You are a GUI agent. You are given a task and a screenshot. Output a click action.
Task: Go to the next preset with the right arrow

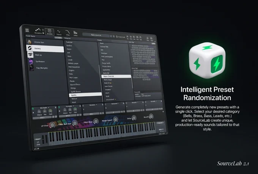(x=114, y=36)
